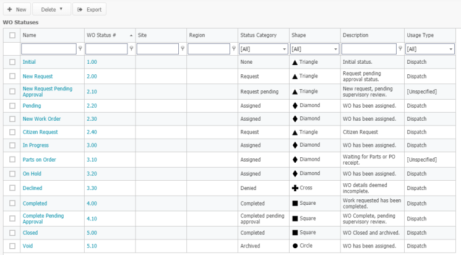
Task: Open the WO Status # filter icon
Action: tap(131, 48)
